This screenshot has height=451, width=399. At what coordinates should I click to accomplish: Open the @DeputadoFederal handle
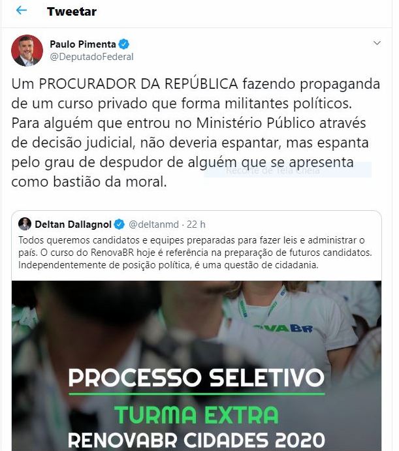pos(91,57)
